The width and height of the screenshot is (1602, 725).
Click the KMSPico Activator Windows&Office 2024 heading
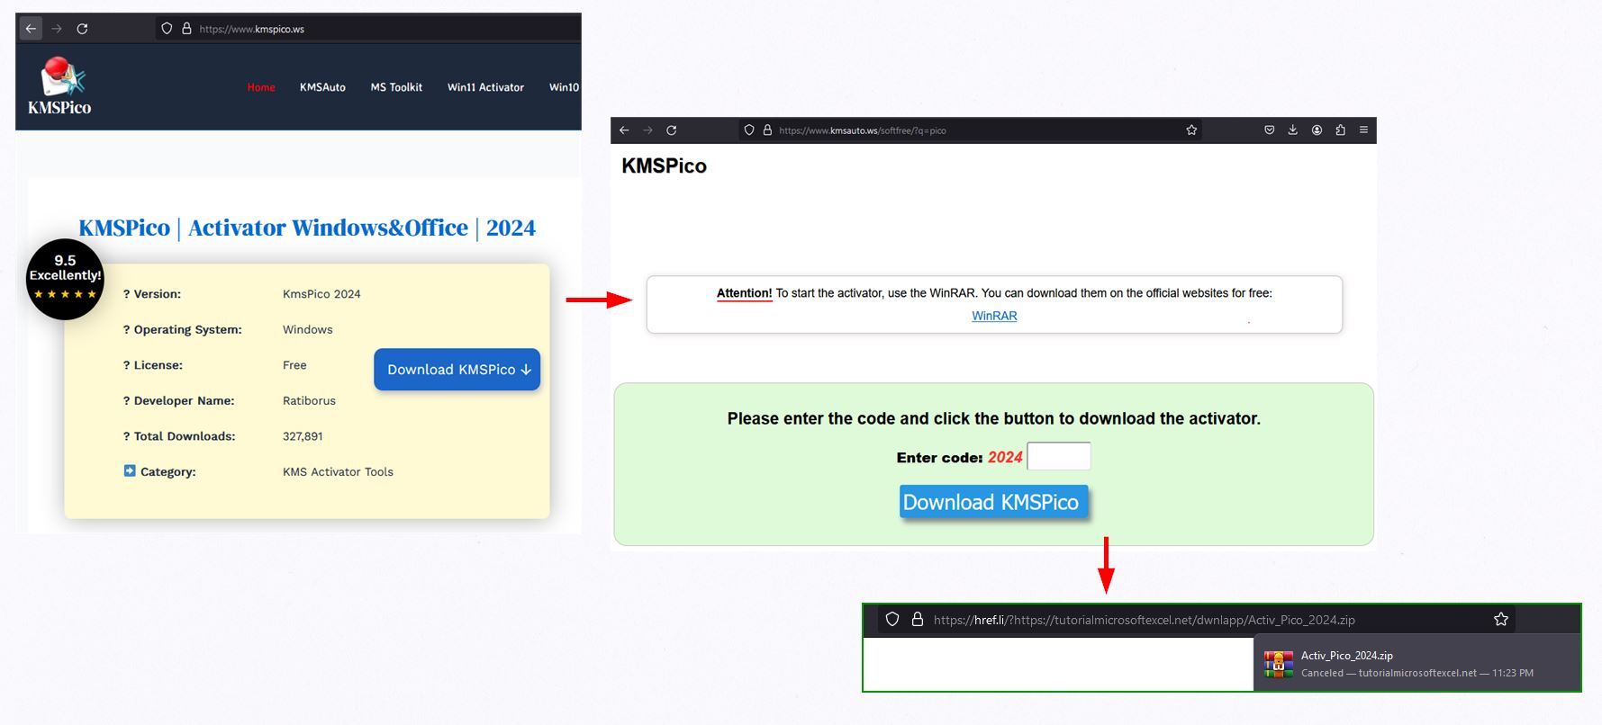(307, 228)
